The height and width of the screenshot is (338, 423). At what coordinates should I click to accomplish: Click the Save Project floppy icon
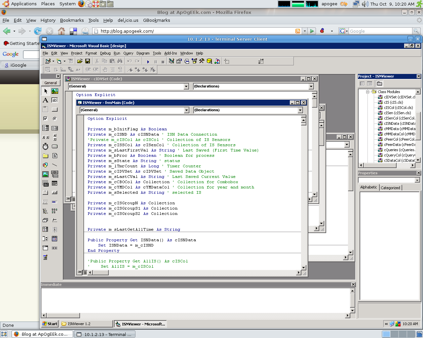88,61
